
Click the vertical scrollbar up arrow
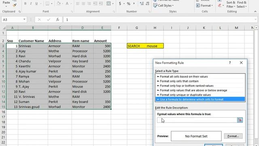(256, 28)
